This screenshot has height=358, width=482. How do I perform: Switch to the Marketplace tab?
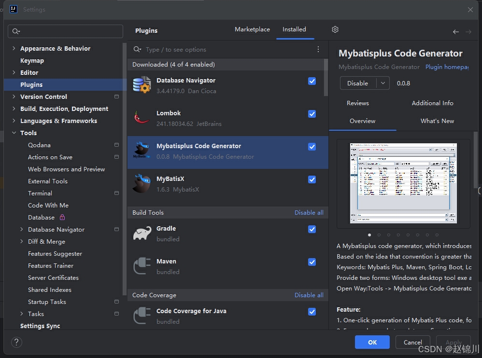point(252,29)
